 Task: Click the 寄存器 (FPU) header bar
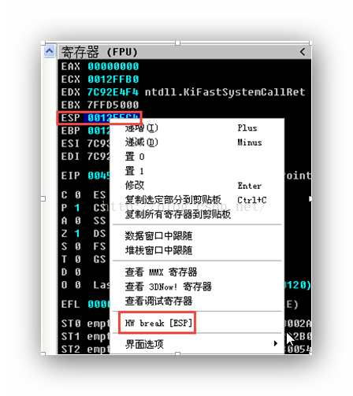pos(184,52)
